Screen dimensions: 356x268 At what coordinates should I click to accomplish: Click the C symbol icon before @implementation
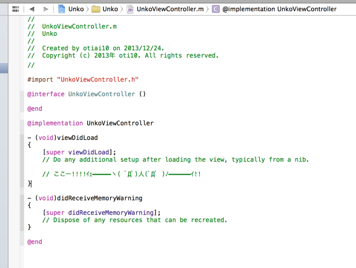pyautogui.click(x=215, y=8)
